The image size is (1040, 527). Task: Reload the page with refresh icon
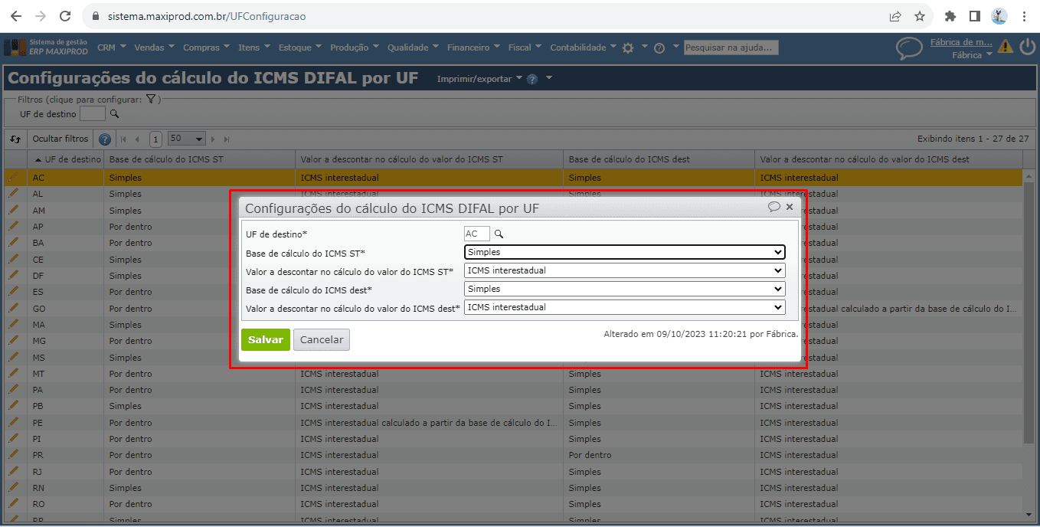pos(65,16)
